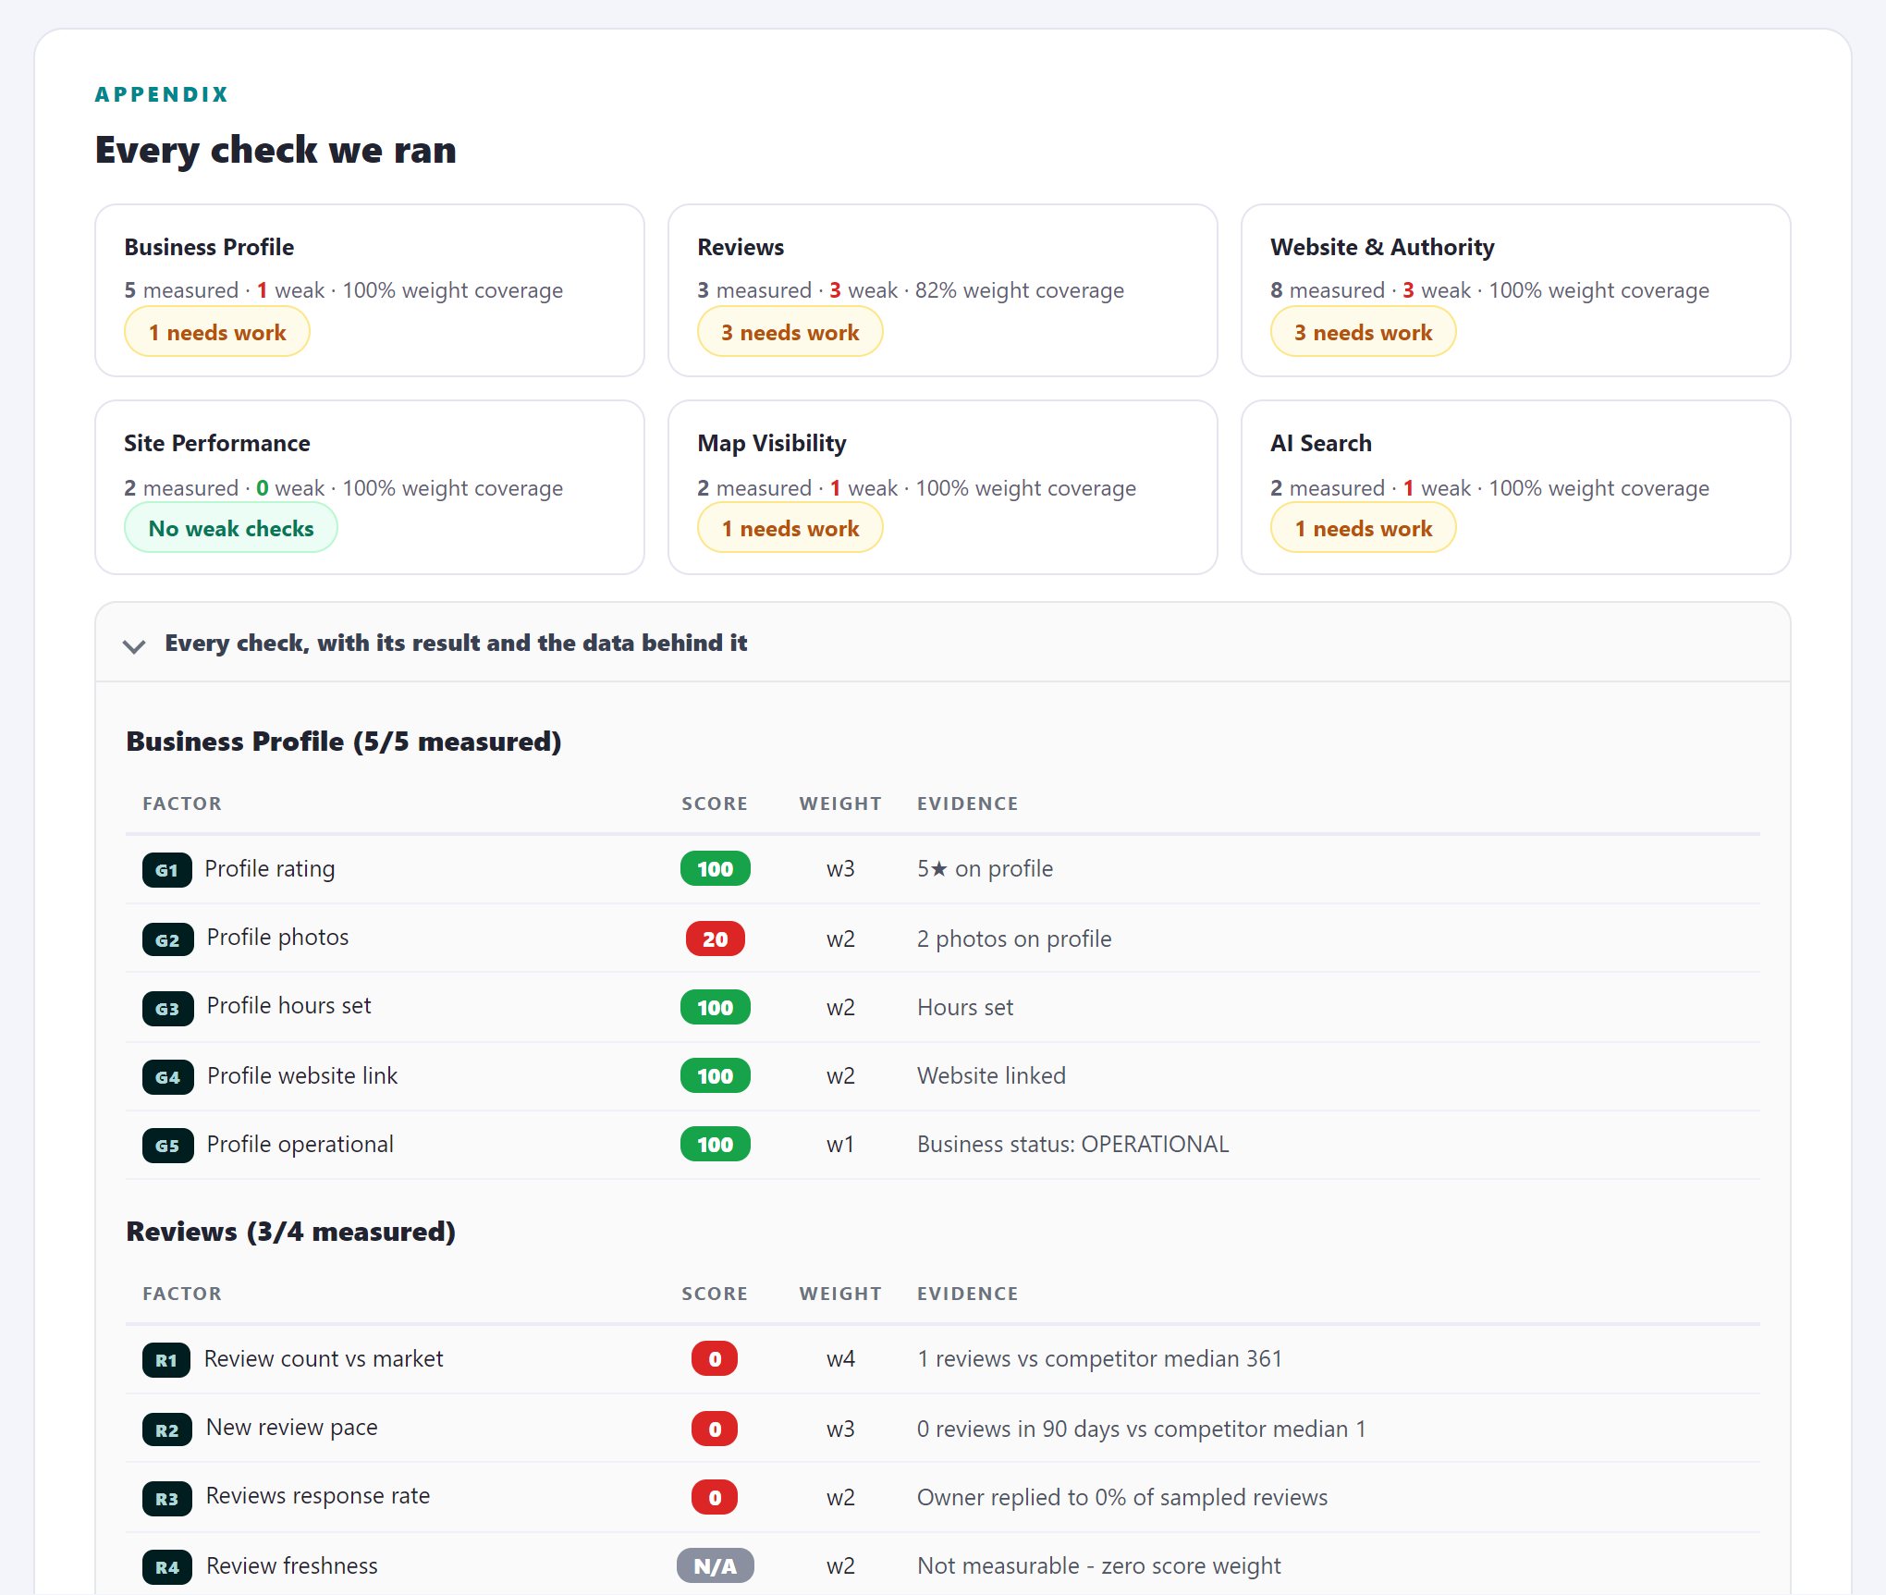Click the 'Business Profile (5/5 measured)' heading
The image size is (1886, 1595).
(344, 742)
